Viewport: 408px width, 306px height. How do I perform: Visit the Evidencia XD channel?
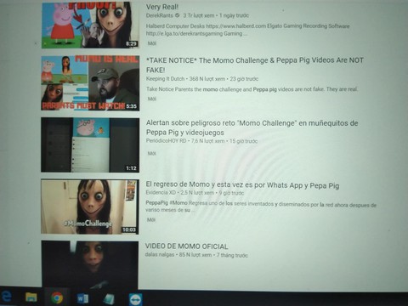pos(161,193)
